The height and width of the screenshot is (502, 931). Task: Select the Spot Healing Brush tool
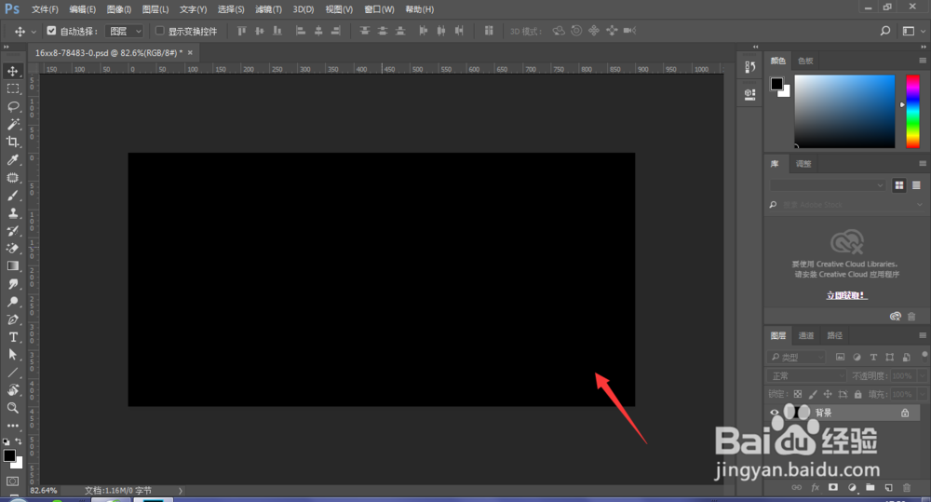click(x=12, y=178)
